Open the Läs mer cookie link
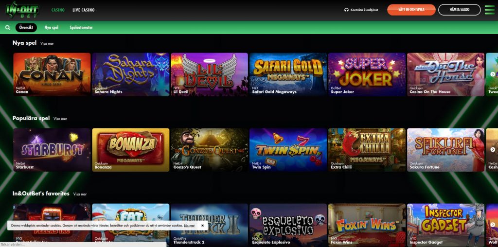 [189, 226]
